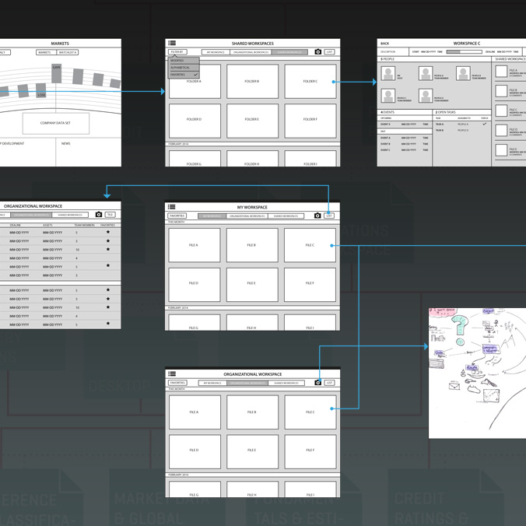Image resolution: width=526 pixels, height=526 pixels.
Task: Click the People D avatar in Workspace C
Action: (426, 96)
